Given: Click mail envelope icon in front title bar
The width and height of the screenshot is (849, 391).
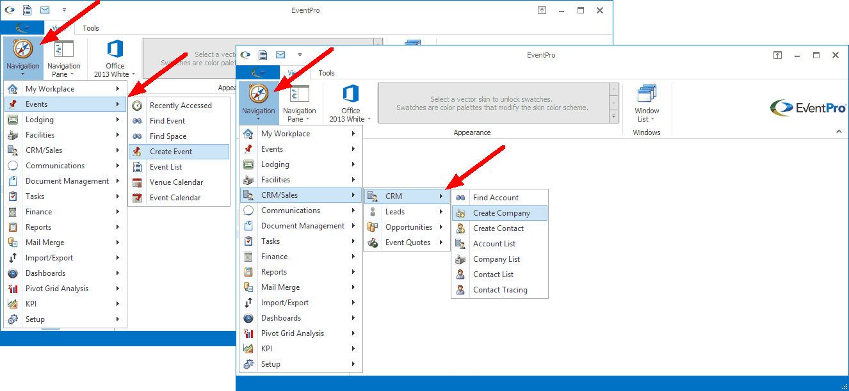Looking at the screenshot, I should coord(280,55).
